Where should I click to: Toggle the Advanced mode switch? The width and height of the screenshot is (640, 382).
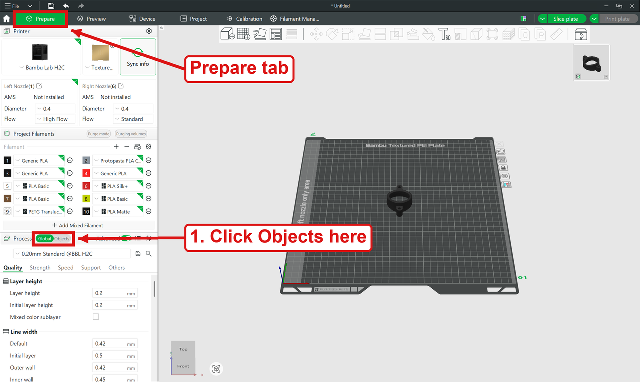(x=126, y=239)
